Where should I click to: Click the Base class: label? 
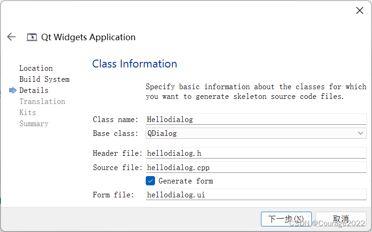(115, 133)
